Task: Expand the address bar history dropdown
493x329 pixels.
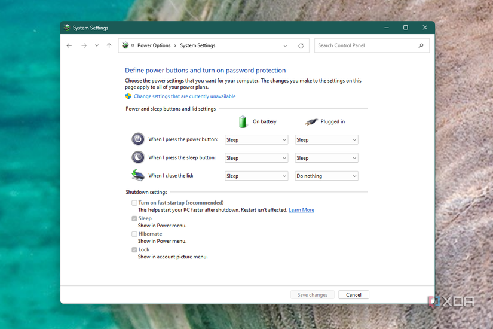Action: (x=285, y=45)
